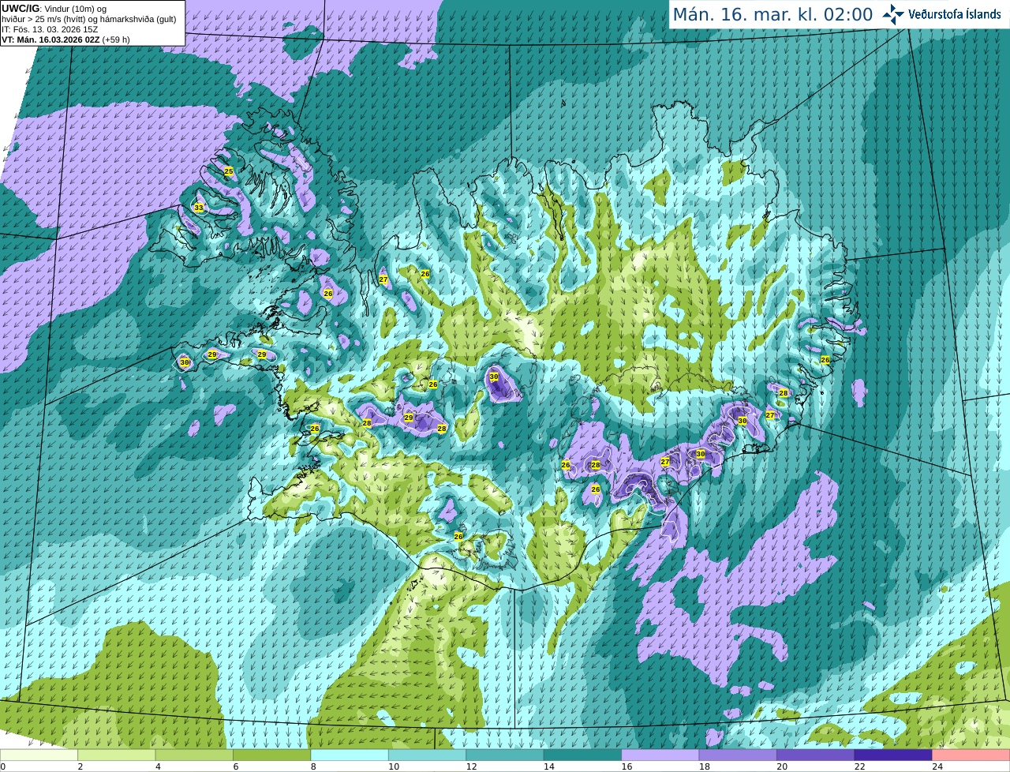Viewport: 1010px width, 772px height.
Task: Click the legend scale number 4
Action: pyautogui.click(x=158, y=766)
